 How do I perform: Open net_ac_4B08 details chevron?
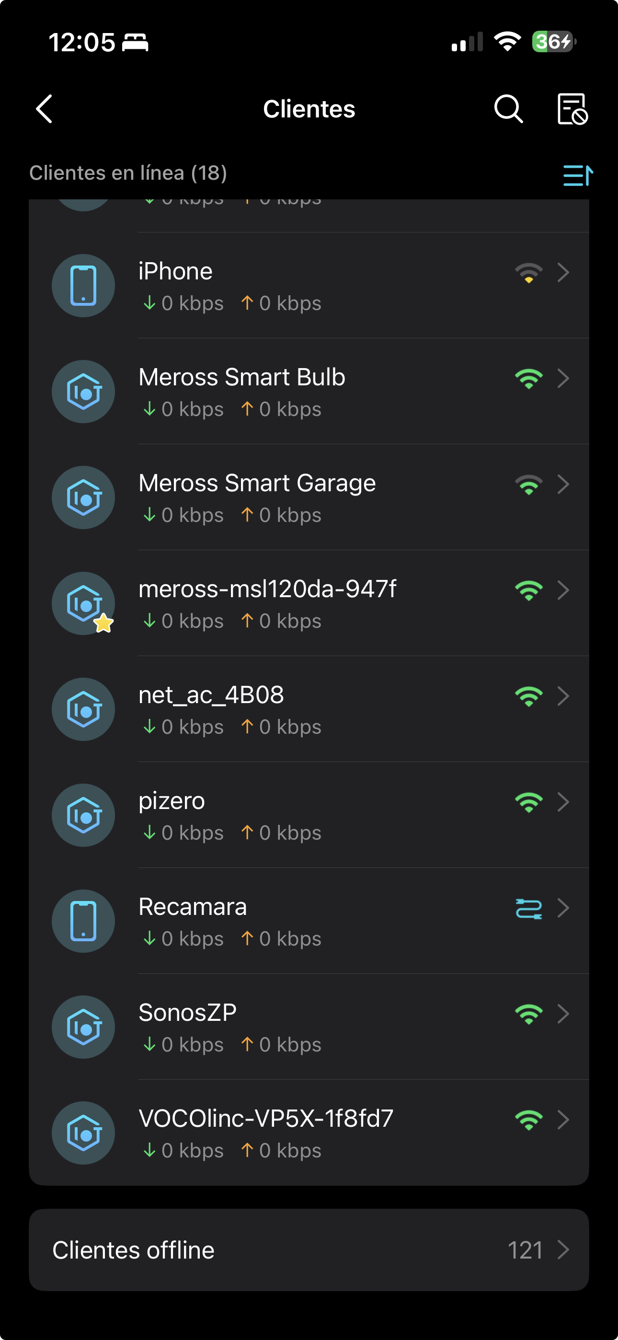click(x=563, y=696)
